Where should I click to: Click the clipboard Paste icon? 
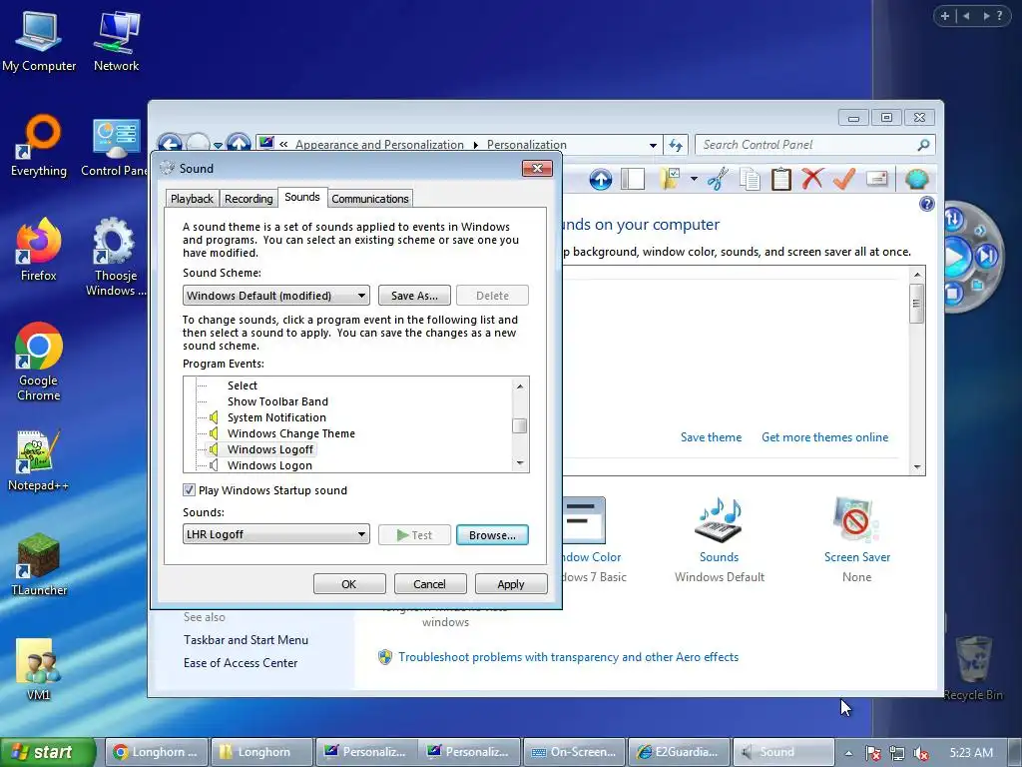tap(780, 180)
